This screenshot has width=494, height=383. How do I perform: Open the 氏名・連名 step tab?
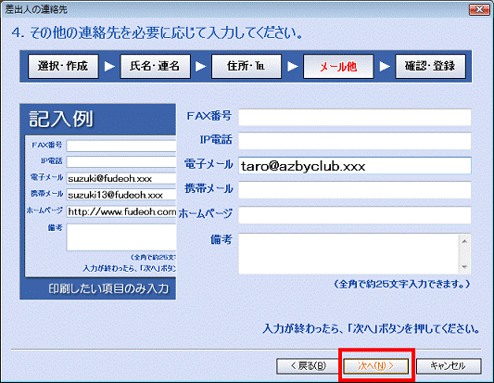pos(155,66)
